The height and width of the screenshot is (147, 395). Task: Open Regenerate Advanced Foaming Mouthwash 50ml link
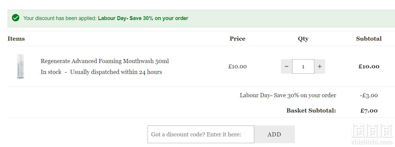coord(105,61)
